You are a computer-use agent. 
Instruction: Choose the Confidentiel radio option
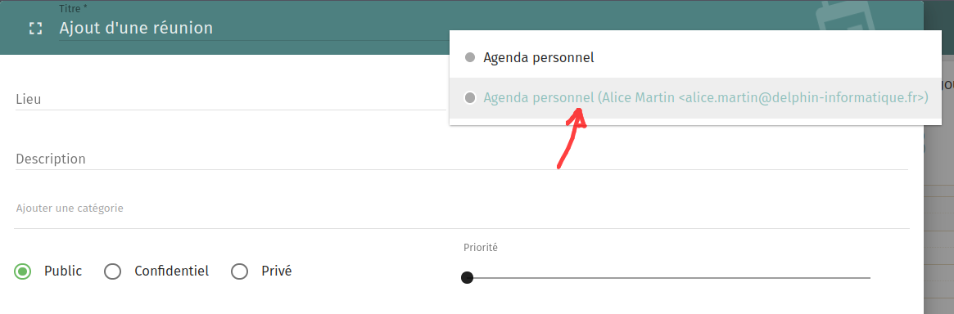tap(112, 271)
